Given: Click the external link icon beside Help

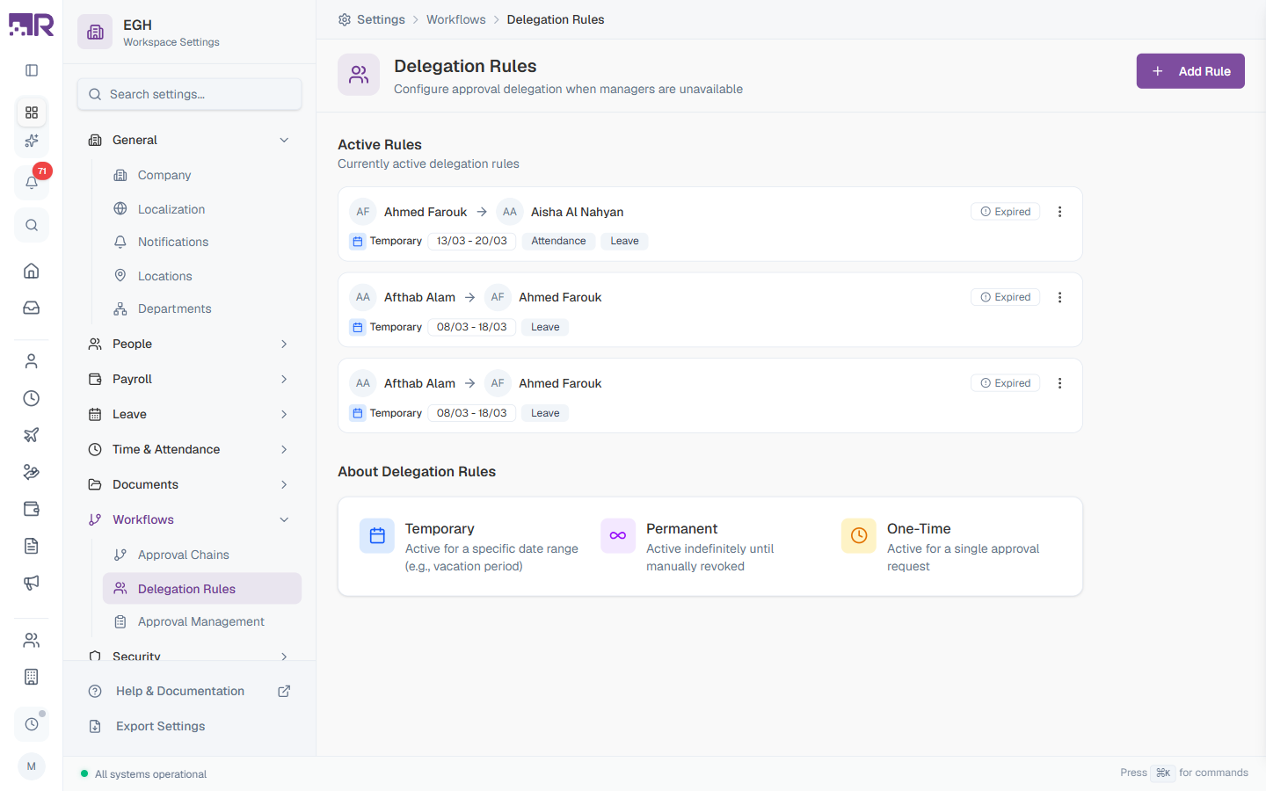Looking at the screenshot, I should point(284,691).
